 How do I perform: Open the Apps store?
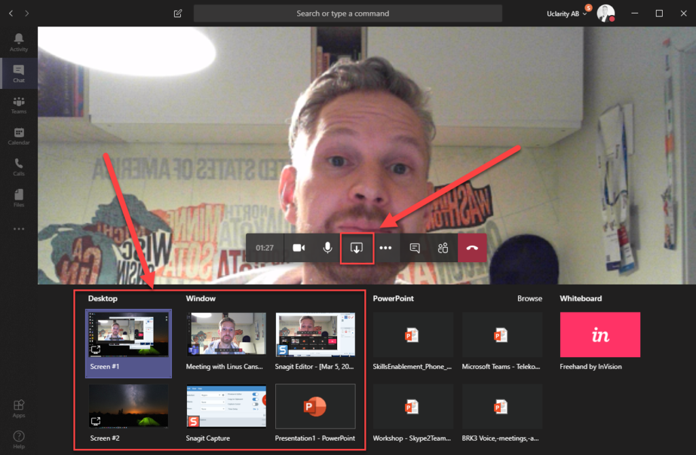point(18,409)
